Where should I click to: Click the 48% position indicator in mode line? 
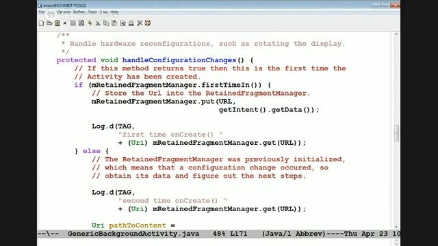[219, 234]
